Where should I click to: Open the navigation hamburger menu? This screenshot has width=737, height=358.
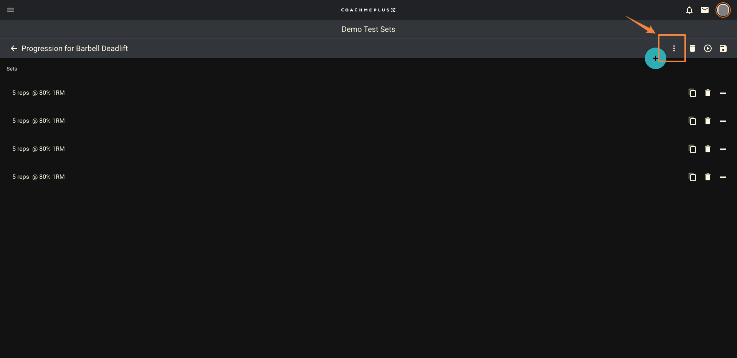11,10
